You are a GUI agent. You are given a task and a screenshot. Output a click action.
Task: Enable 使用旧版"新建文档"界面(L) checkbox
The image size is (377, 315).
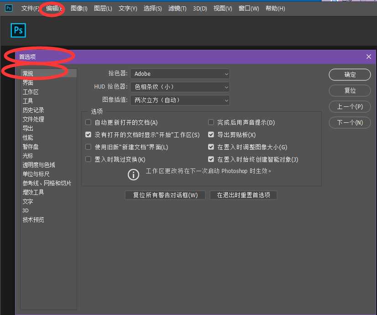pos(88,147)
